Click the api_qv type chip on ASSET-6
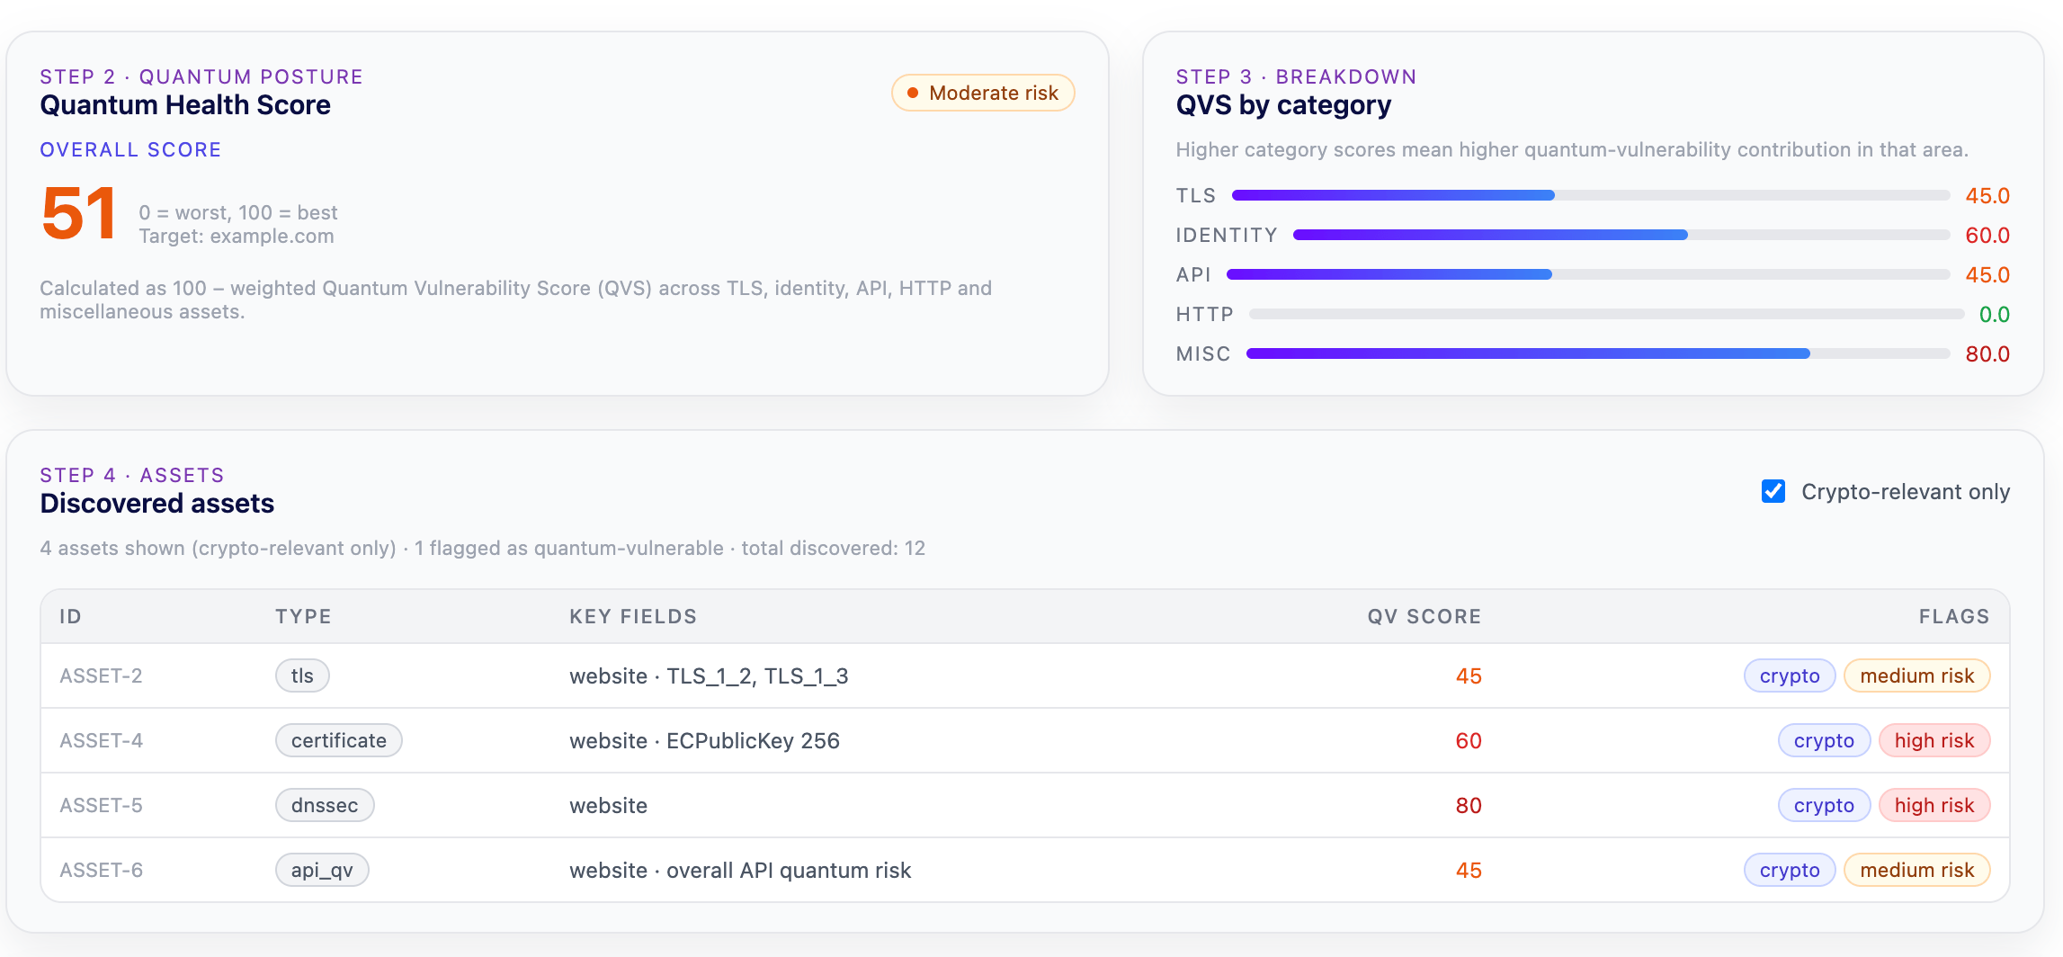The height and width of the screenshot is (957, 2063). pyautogui.click(x=322, y=869)
